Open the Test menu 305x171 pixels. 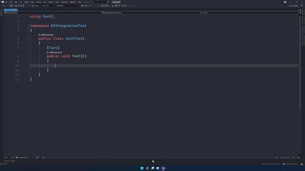click(44, 2)
